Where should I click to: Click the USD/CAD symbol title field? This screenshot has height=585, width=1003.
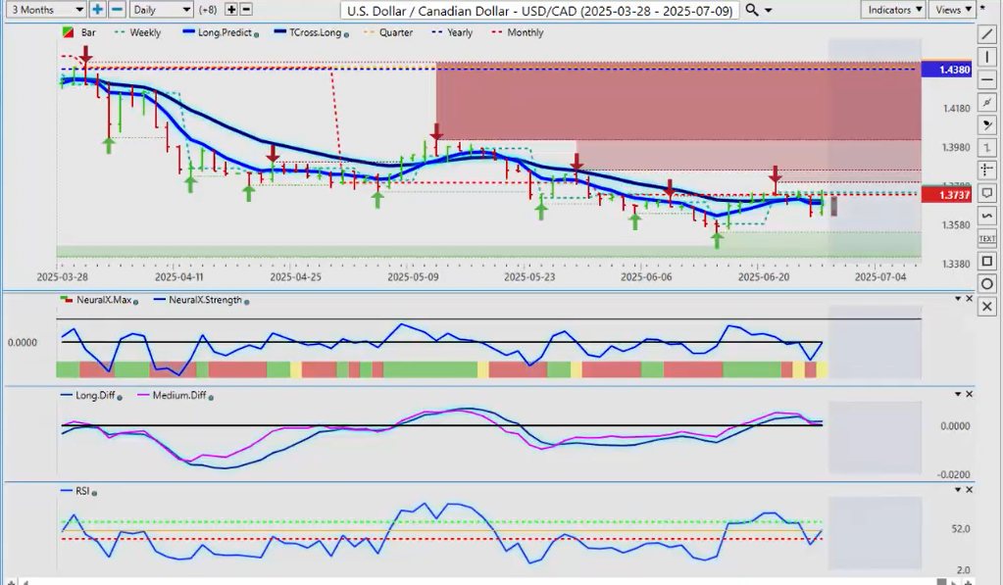tap(540, 10)
